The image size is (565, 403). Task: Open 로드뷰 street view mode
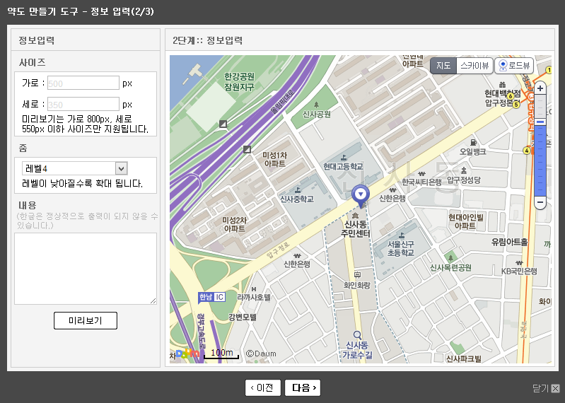(514, 66)
